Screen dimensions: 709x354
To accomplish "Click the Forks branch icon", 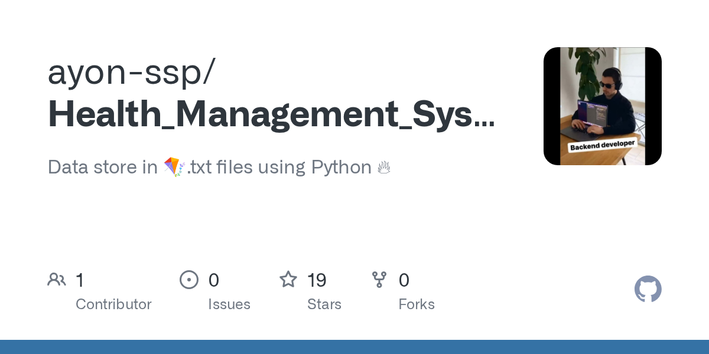I will (379, 280).
